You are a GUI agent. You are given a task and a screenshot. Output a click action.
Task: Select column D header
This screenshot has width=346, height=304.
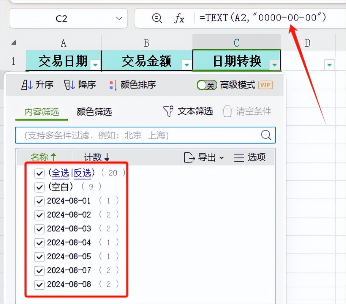coord(308,42)
